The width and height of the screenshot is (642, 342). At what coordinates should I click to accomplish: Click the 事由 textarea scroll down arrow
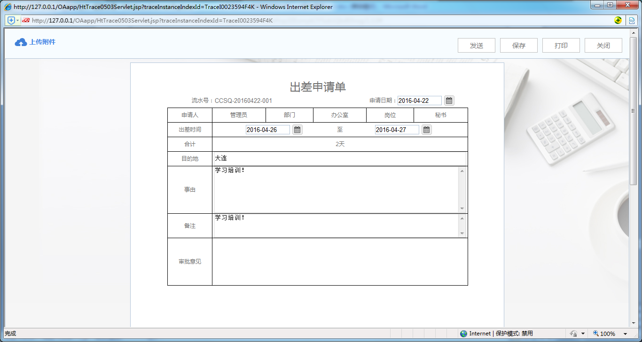pos(462,209)
